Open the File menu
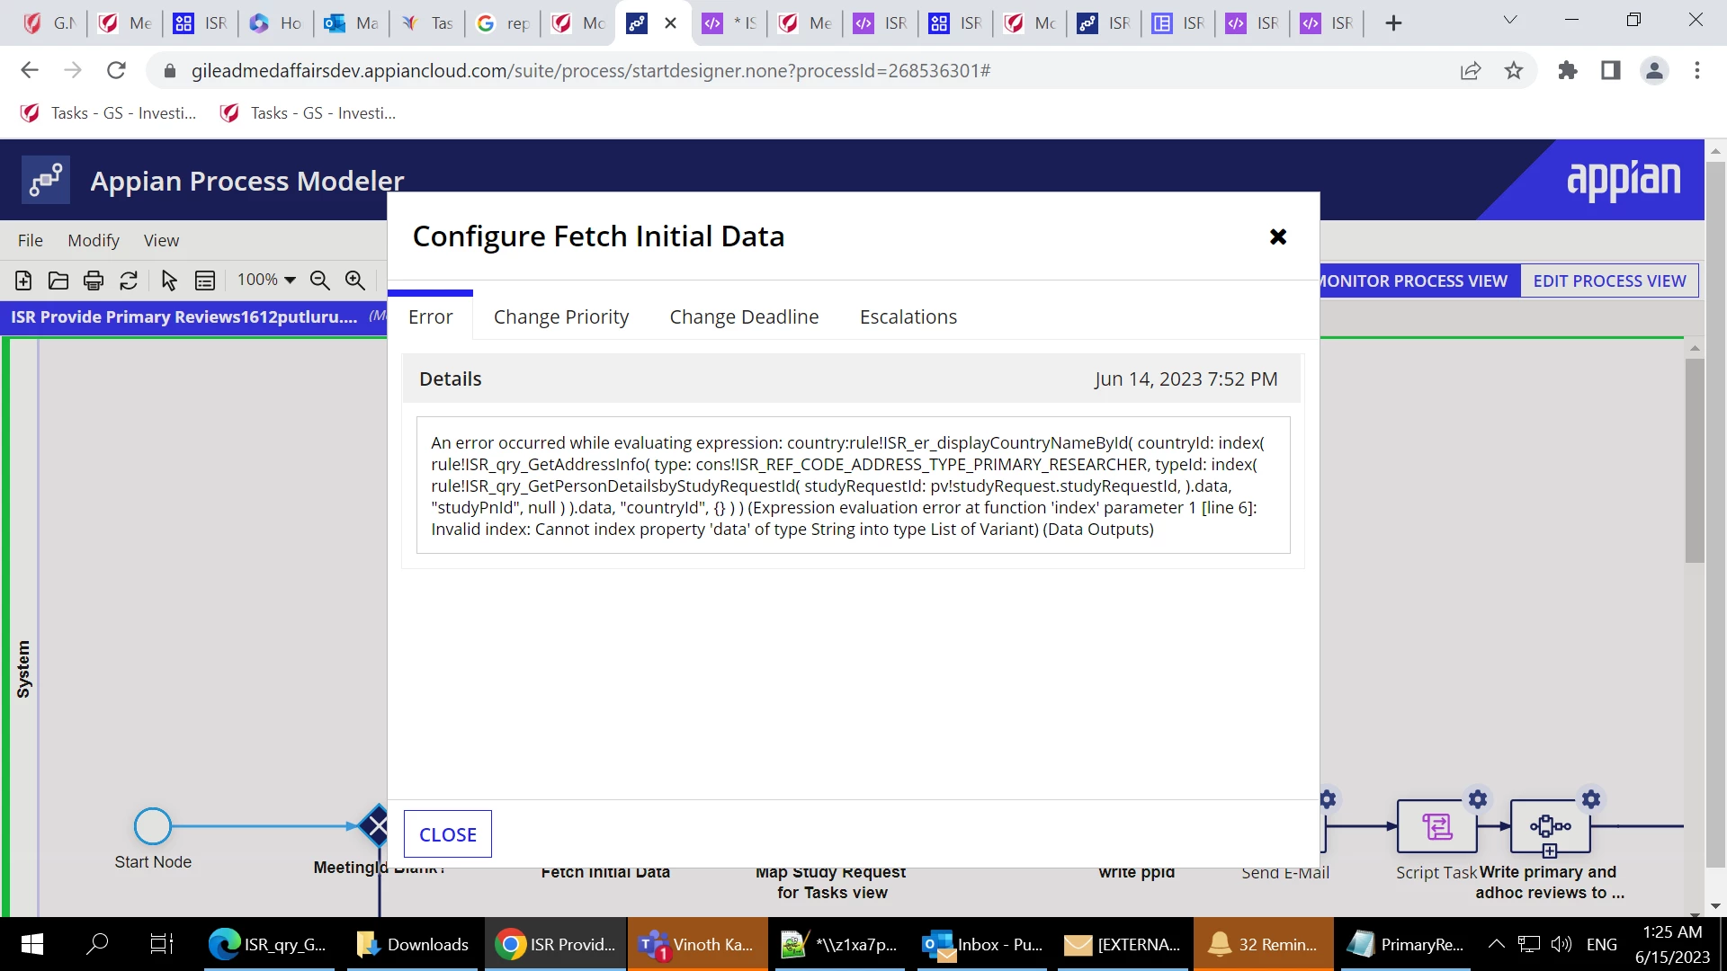 (31, 240)
